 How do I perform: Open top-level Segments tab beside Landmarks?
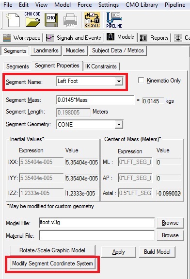(15, 51)
